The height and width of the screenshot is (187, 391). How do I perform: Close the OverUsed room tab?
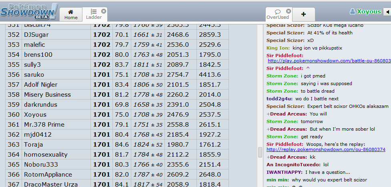(x=289, y=11)
